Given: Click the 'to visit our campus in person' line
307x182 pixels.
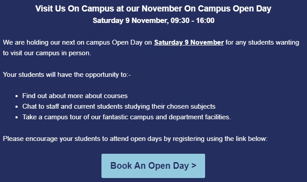Looking at the screenshot, I should click(x=47, y=53).
